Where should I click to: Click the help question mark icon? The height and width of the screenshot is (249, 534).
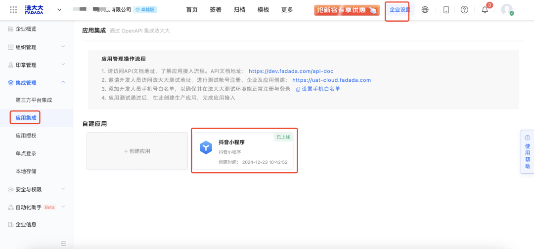tap(464, 10)
